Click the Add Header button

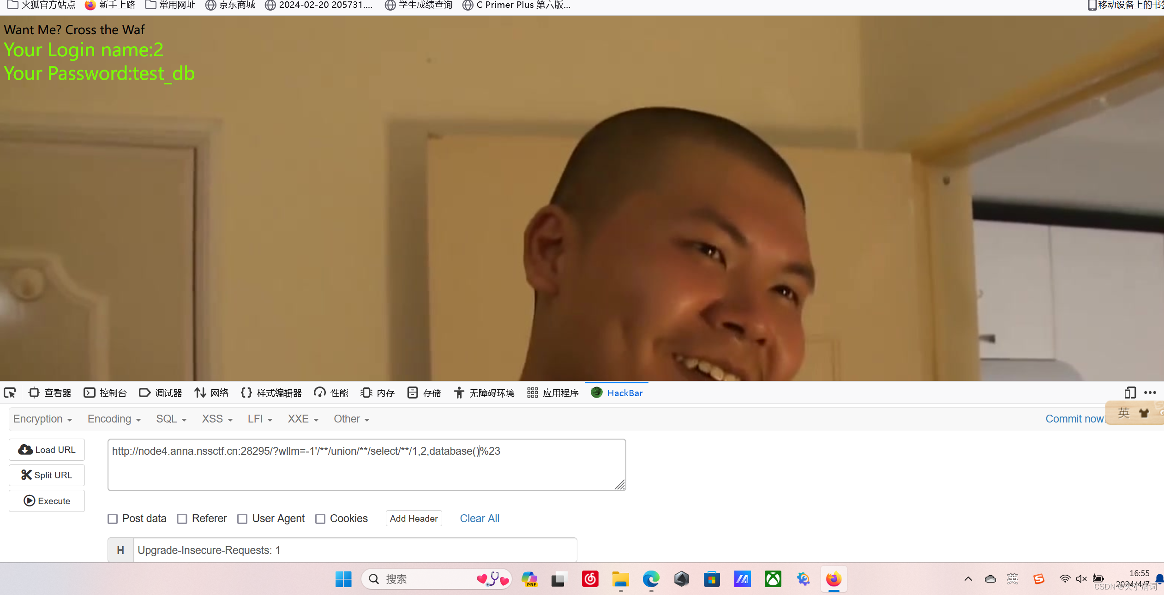pyautogui.click(x=414, y=518)
